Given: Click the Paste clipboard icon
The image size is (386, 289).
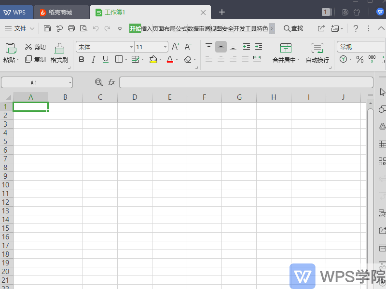Looking at the screenshot, I should tap(10, 48).
